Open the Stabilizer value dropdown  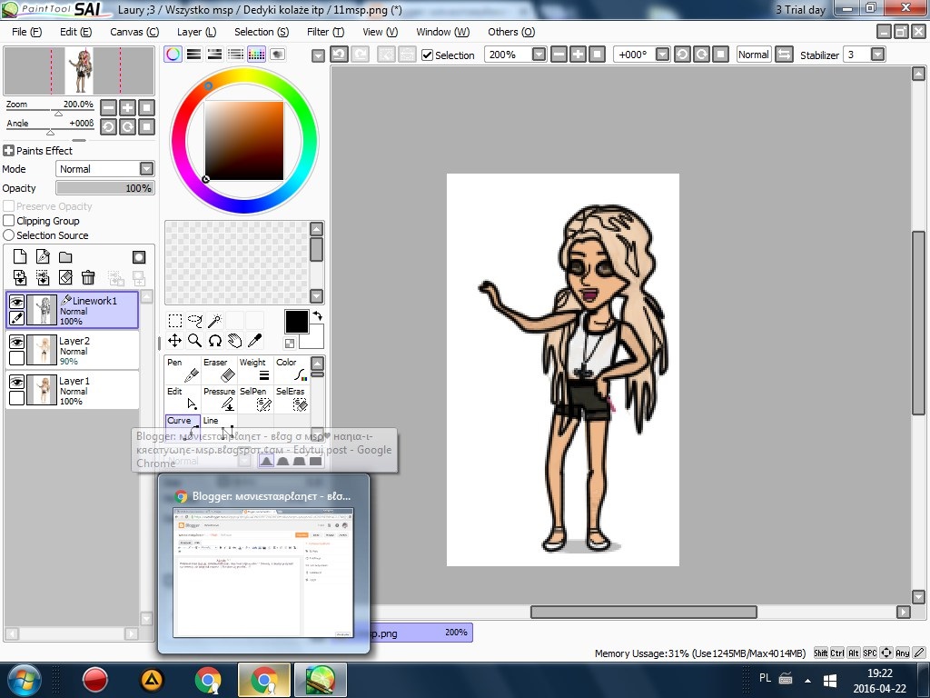[x=878, y=55]
